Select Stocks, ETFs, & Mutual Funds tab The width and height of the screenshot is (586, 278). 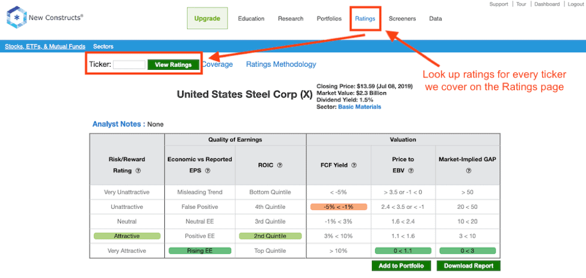[x=45, y=46]
